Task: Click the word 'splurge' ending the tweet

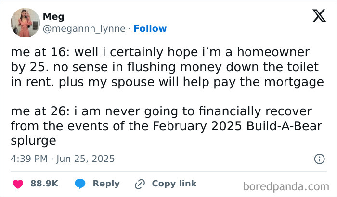Action: (x=33, y=141)
